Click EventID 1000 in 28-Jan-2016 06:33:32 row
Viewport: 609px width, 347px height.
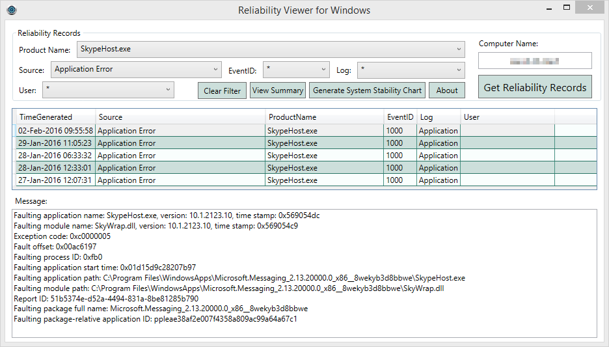400,156
